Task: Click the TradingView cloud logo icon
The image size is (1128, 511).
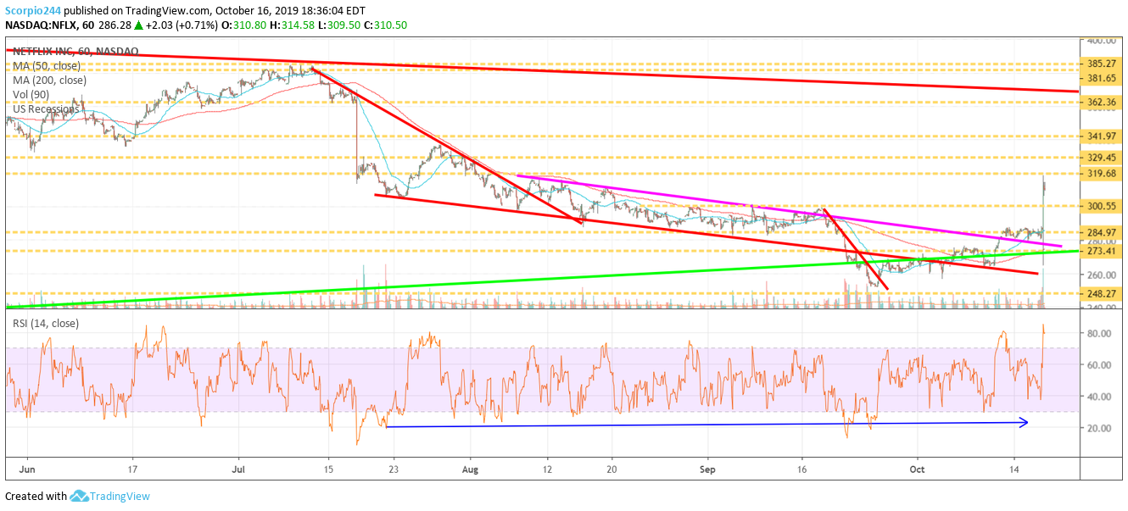Action: (x=80, y=496)
